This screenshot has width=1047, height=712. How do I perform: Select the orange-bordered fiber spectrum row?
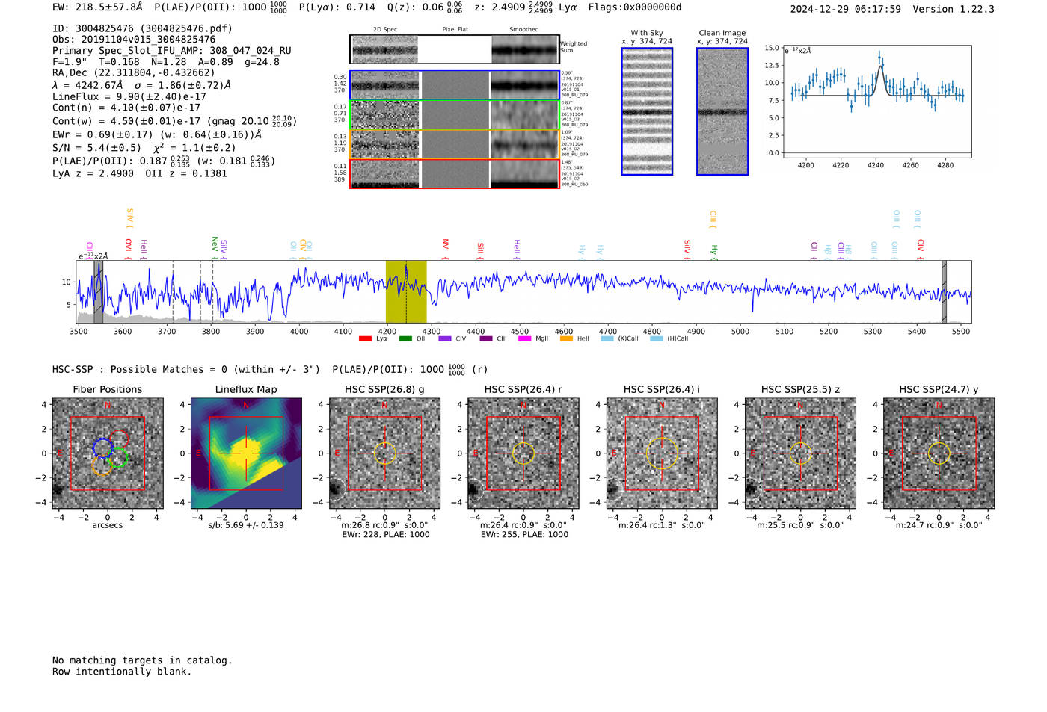pyautogui.click(x=455, y=144)
